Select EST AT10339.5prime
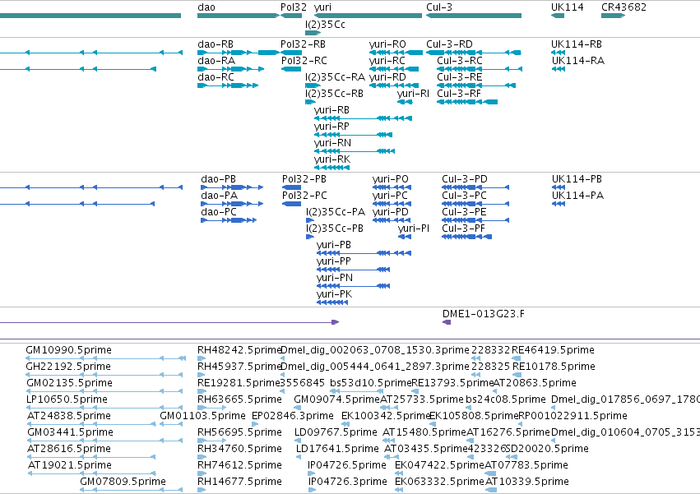 click(x=490, y=490)
